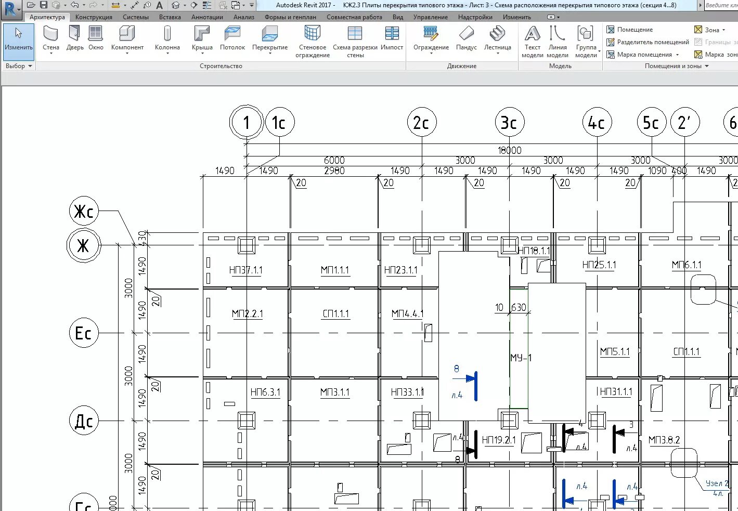Click the Разделитель помещений button
Image resolution: width=738 pixels, height=511 pixels.
coord(648,42)
